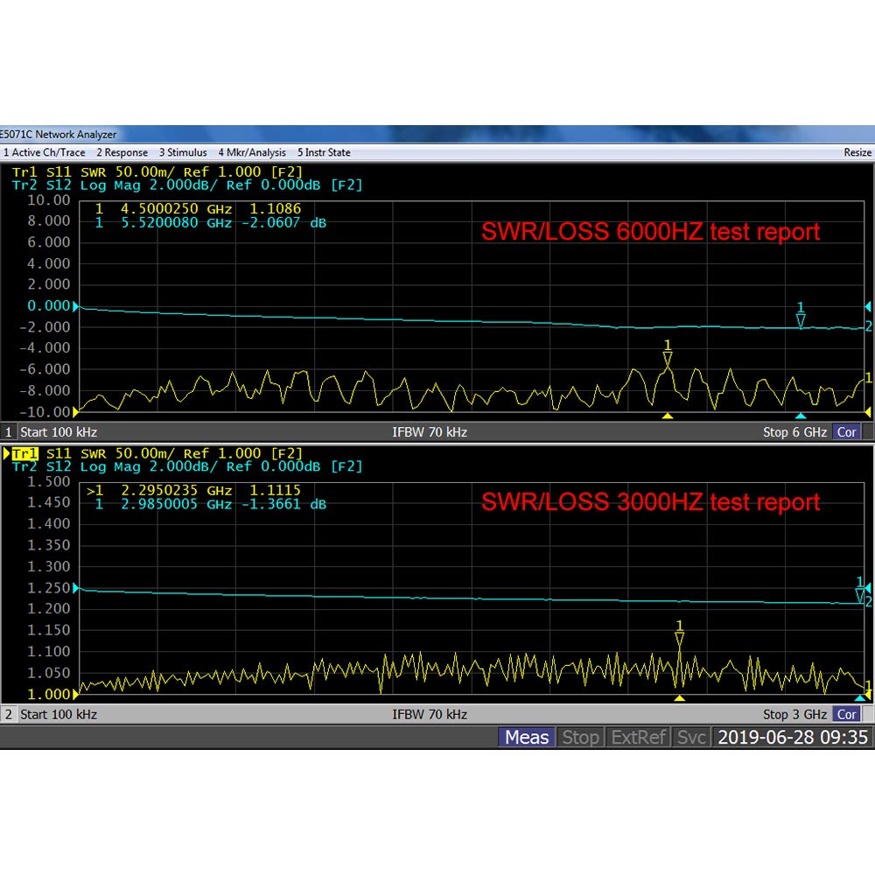Click IFBW 70 kHz in bottom channel
Viewport: 875px width, 875px height.
430,714
